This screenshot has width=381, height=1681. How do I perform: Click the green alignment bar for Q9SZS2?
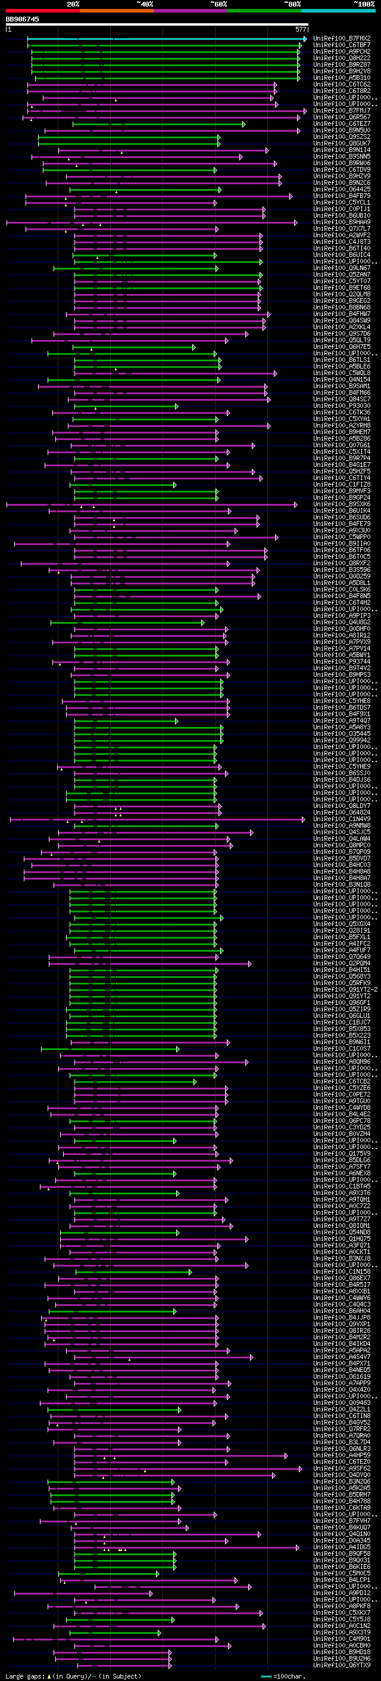(x=129, y=137)
